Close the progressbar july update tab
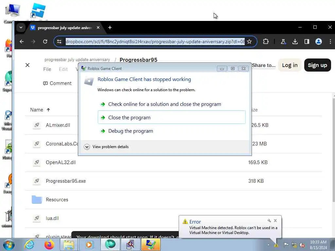Viewport: 335px width, 251px height. pyautogui.click(x=98, y=27)
